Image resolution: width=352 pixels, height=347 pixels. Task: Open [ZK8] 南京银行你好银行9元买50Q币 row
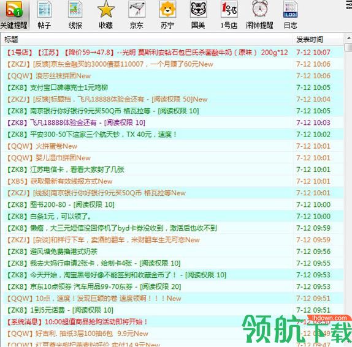172,111
